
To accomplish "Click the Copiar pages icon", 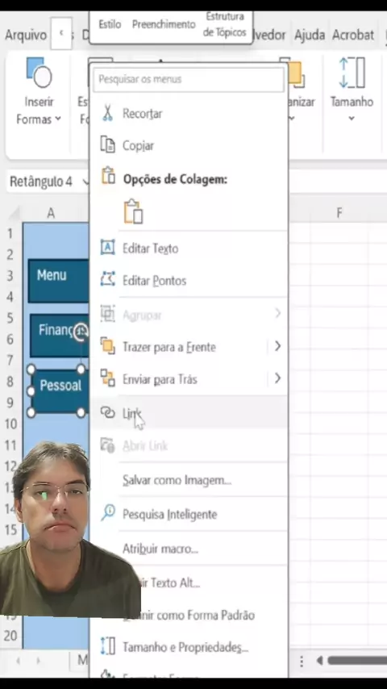I will tap(107, 144).
